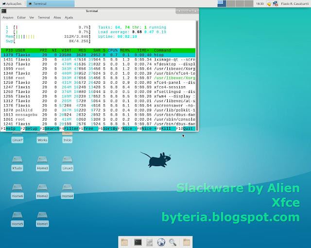Open the file manager cabinet icon in dock
The height and width of the screenshot is (248, 311).
tap(149, 242)
